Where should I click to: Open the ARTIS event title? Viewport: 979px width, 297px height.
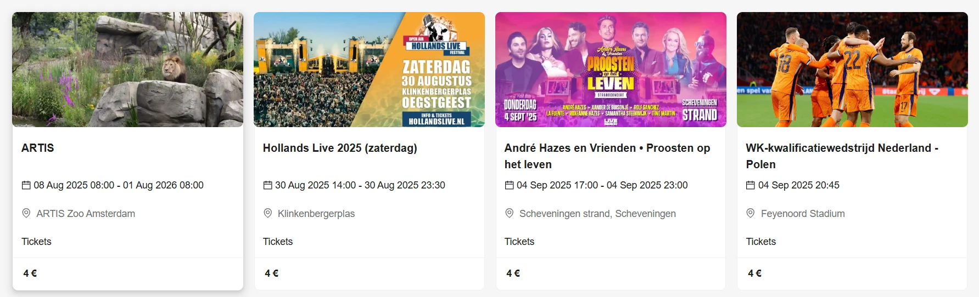click(38, 148)
